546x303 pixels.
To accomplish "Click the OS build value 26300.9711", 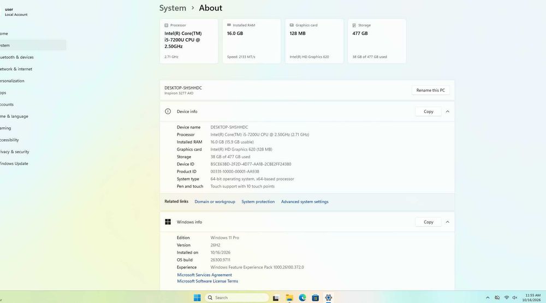I will click(220, 260).
